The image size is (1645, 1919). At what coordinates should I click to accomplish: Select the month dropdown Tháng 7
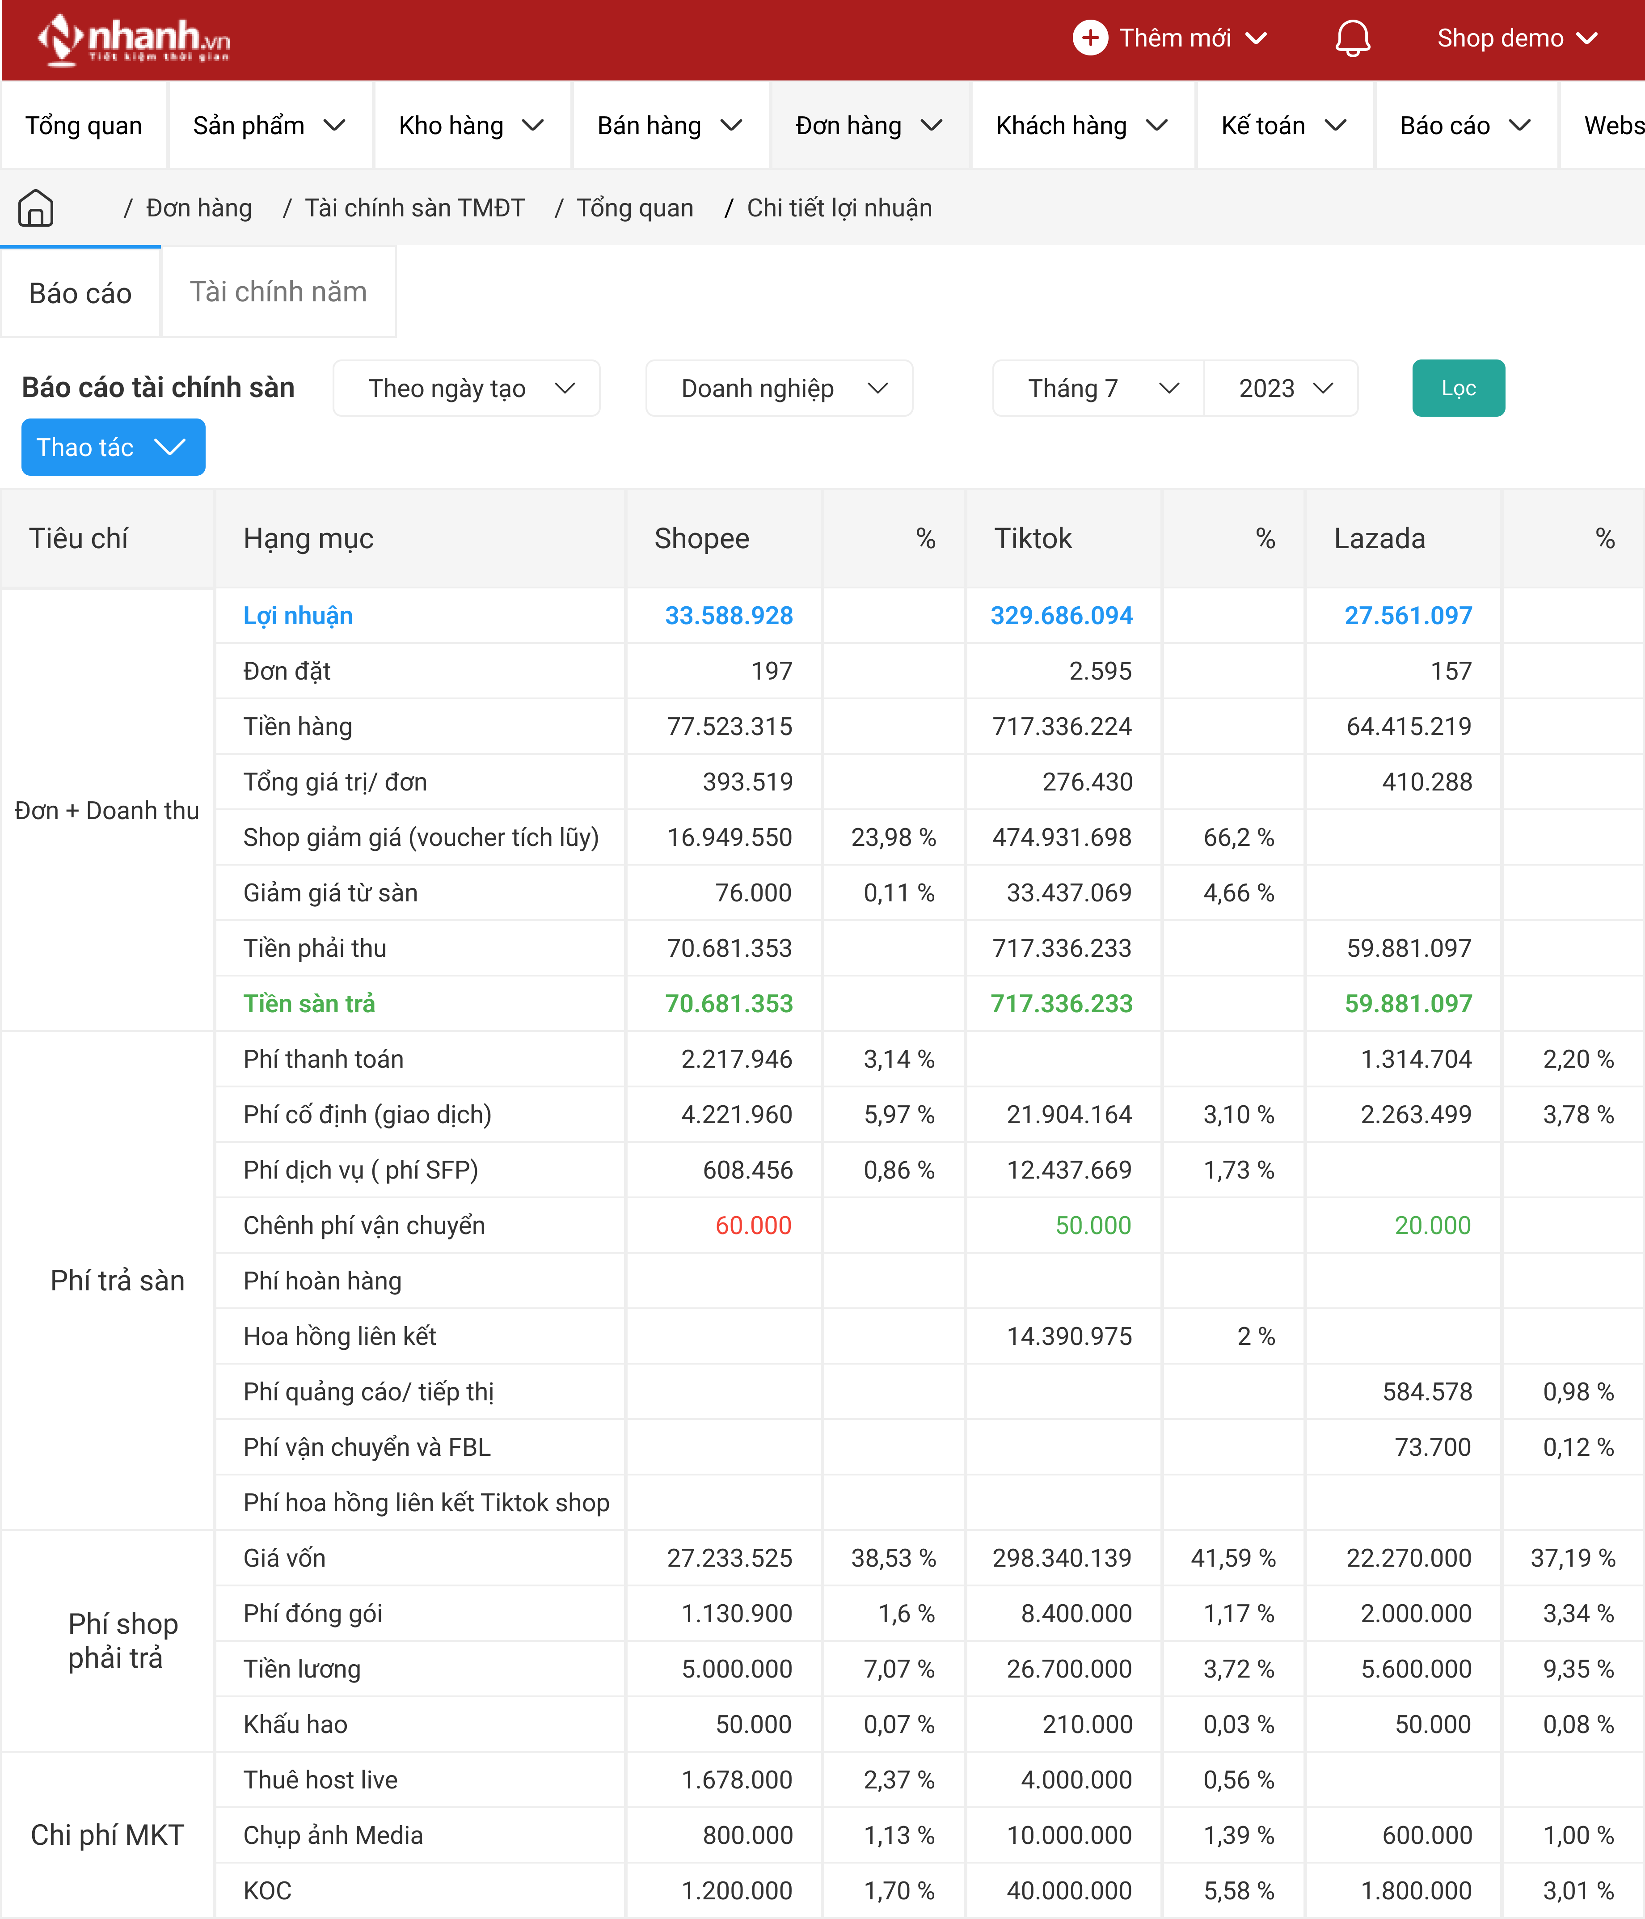tap(1098, 388)
